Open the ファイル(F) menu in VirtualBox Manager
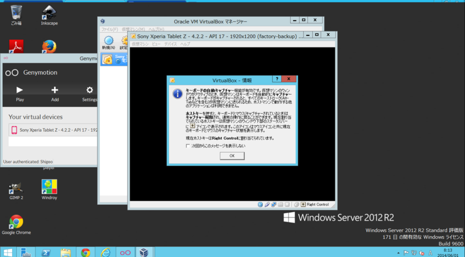Image resolution: width=465 pixels, height=257 pixels. [x=109, y=30]
